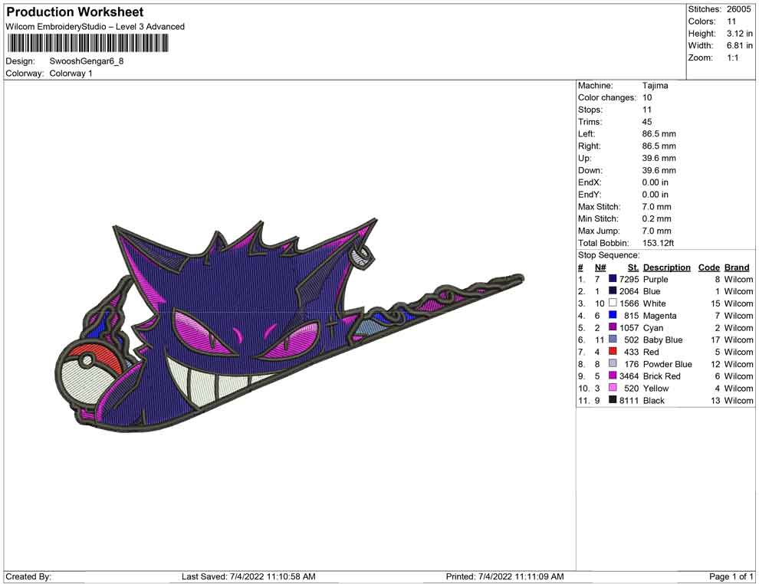Click the 'St.' column header

point(633,267)
